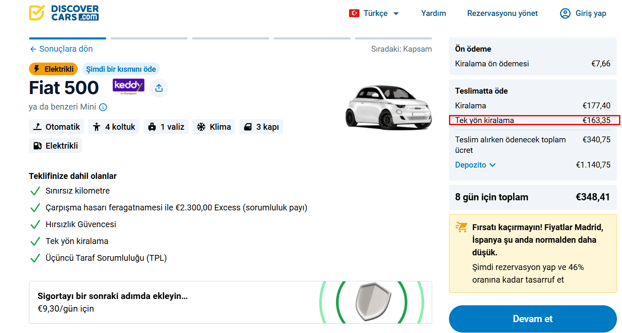Viewport: 622px width, 333px height.
Task: Click the Fiat 500 car image
Action: [x=388, y=107]
